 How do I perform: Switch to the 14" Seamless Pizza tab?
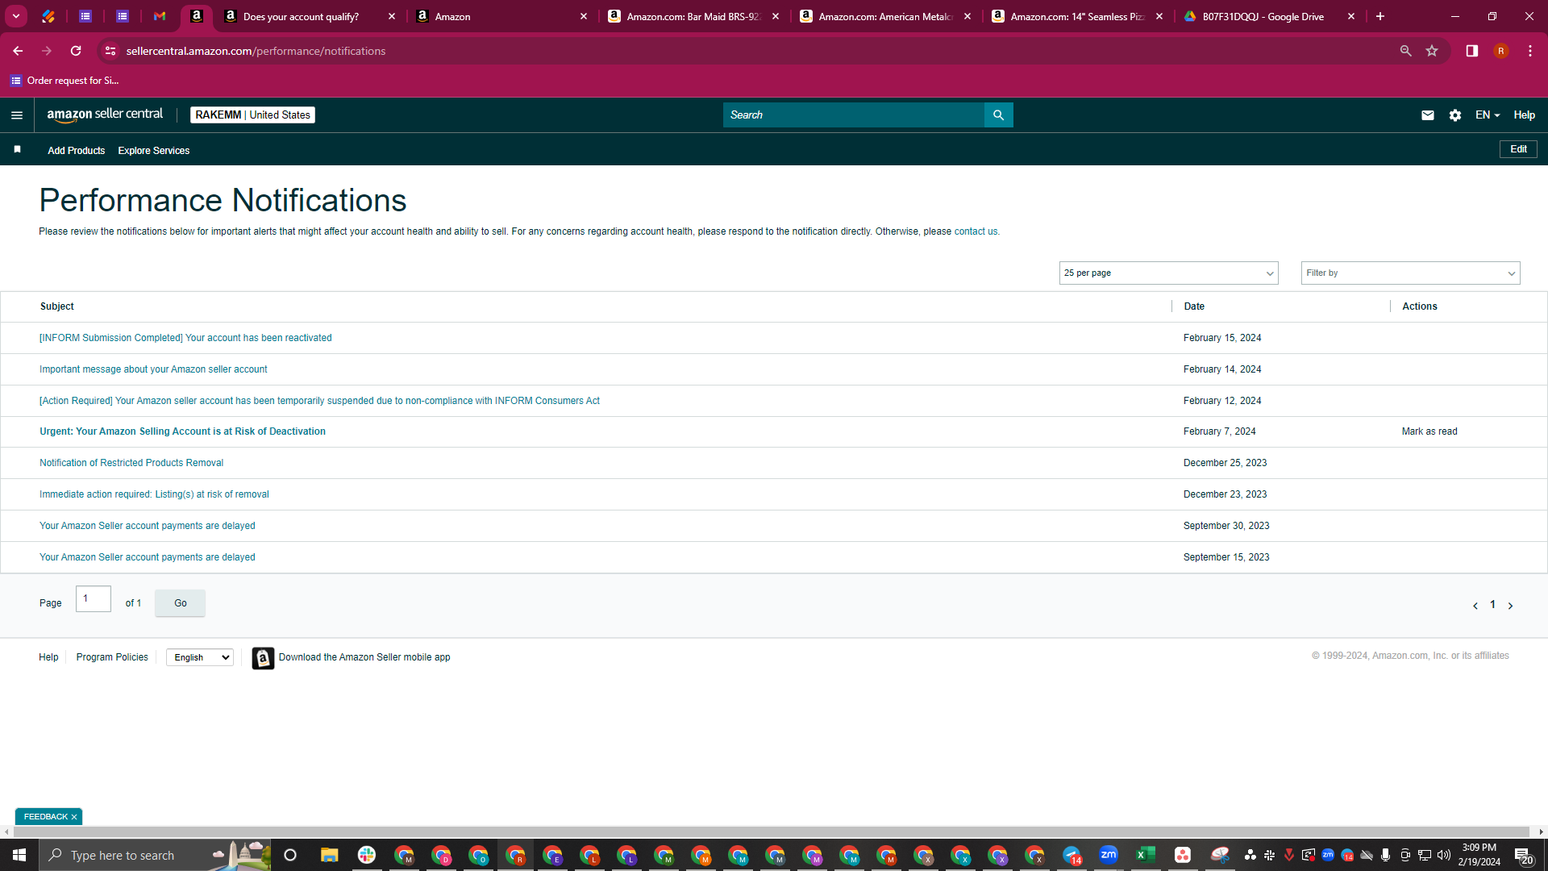coord(1078,16)
